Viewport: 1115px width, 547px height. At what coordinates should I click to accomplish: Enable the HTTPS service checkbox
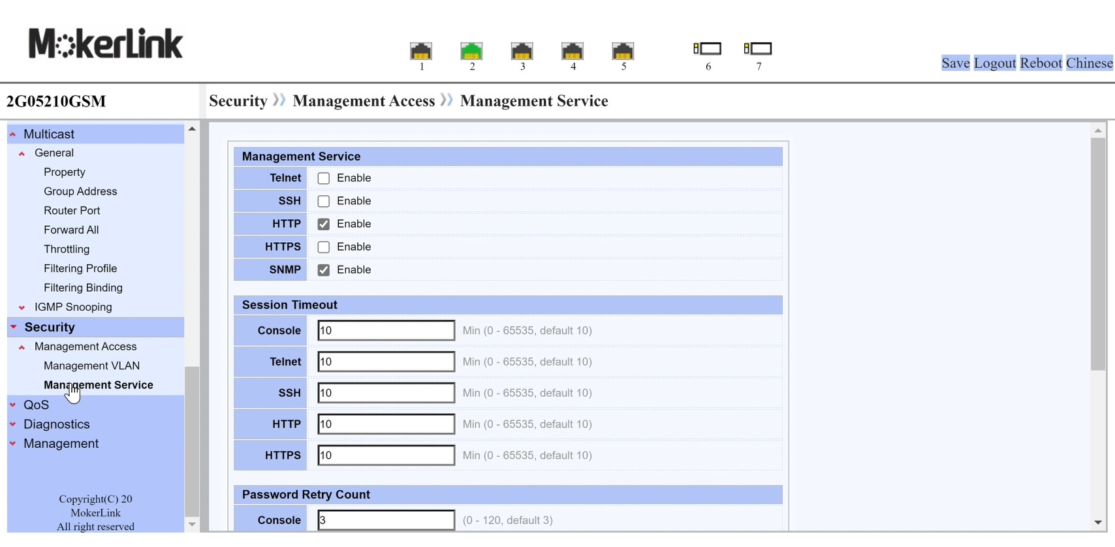324,247
